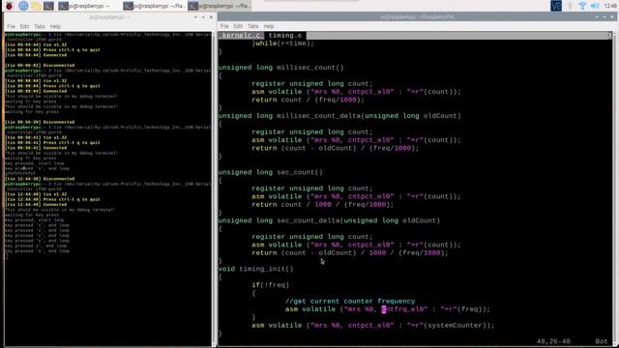The width and height of the screenshot is (619, 348).
Task: Close the right terminal window
Action: point(612,17)
